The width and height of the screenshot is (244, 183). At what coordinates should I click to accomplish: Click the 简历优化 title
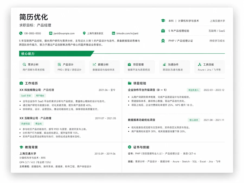(34, 17)
